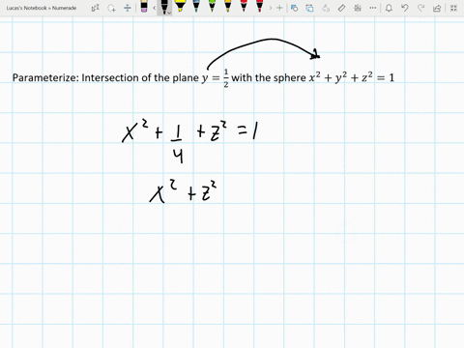Select the eraser tool
464x348 pixels.
pos(144,7)
